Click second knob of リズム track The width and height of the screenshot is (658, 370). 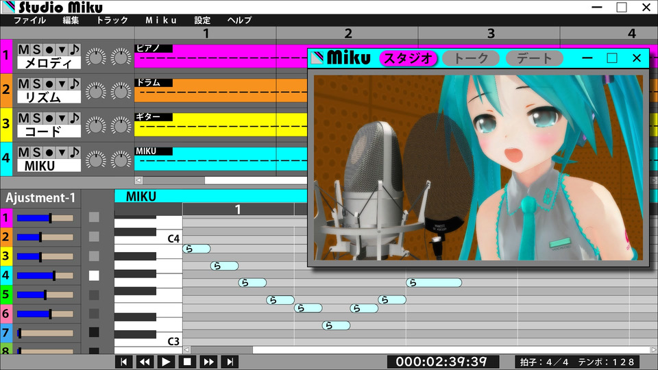pyautogui.click(x=121, y=91)
